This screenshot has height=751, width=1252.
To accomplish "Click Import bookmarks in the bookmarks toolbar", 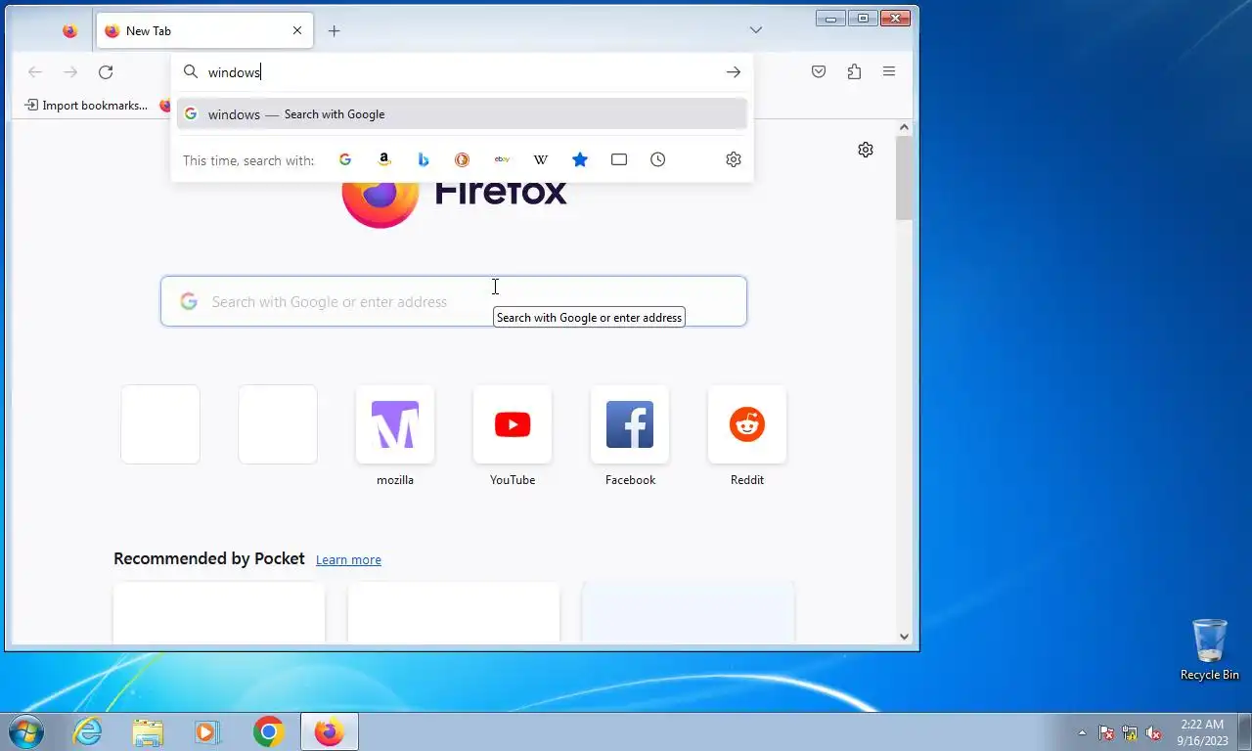I will coord(86,106).
